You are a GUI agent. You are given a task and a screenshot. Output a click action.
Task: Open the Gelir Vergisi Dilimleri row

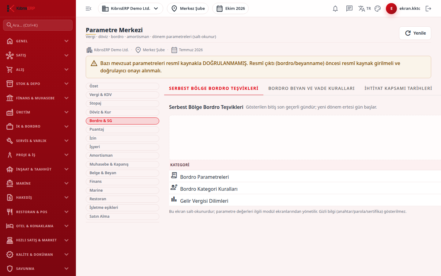[305, 200]
